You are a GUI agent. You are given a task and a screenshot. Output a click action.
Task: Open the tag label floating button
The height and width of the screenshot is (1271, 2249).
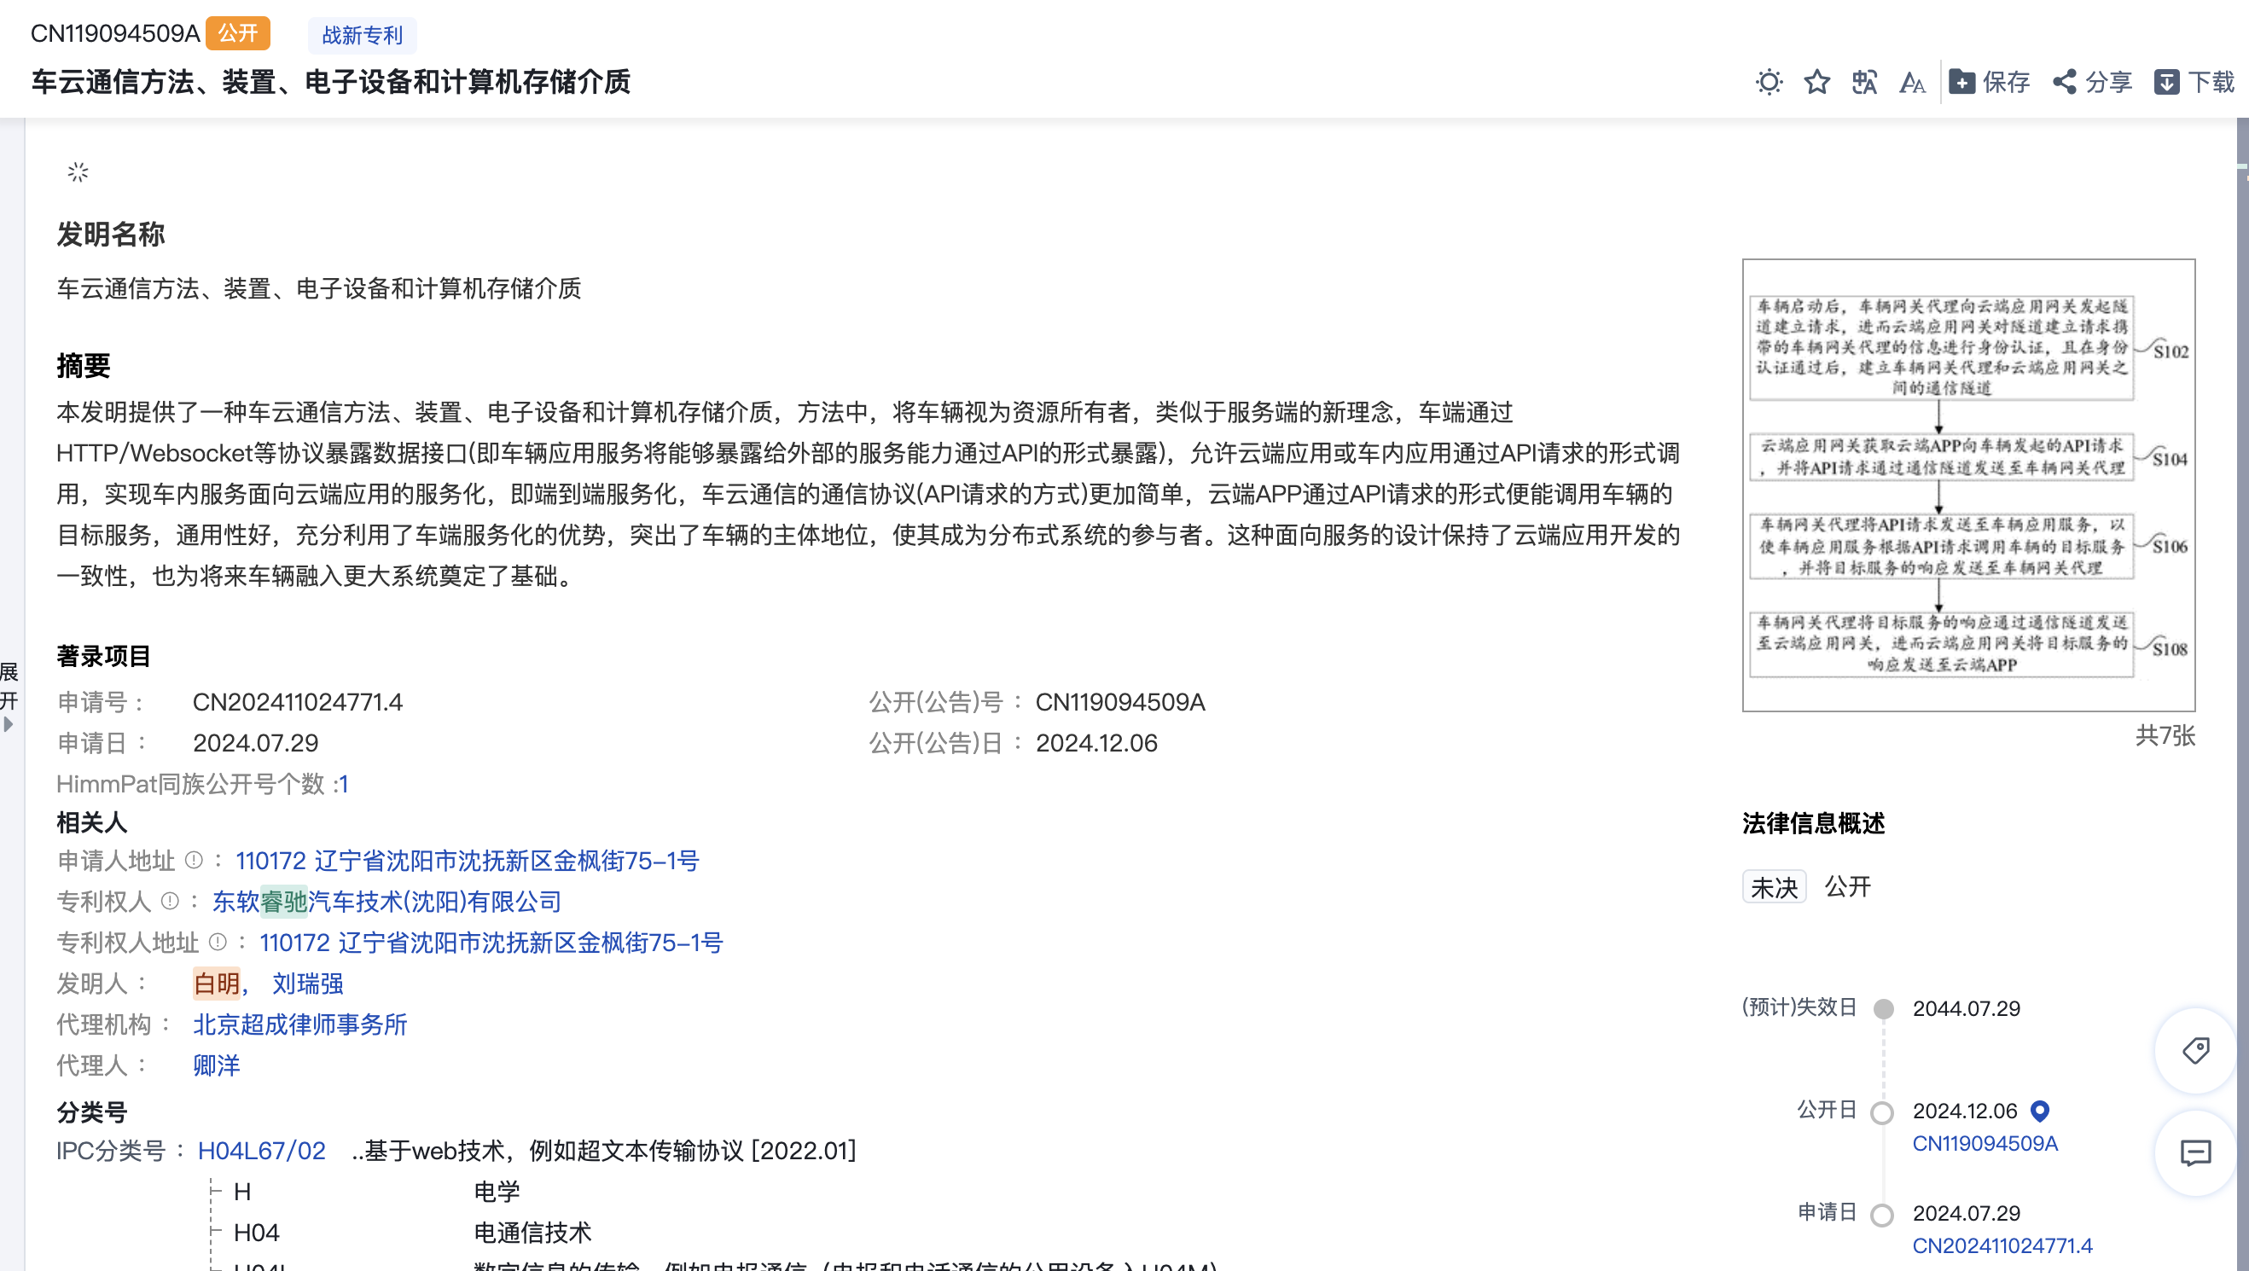(x=2196, y=1050)
